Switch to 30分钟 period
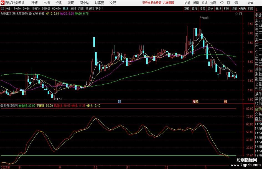This screenshot has width=262, height=169. pyautogui.click(x=46, y=9)
